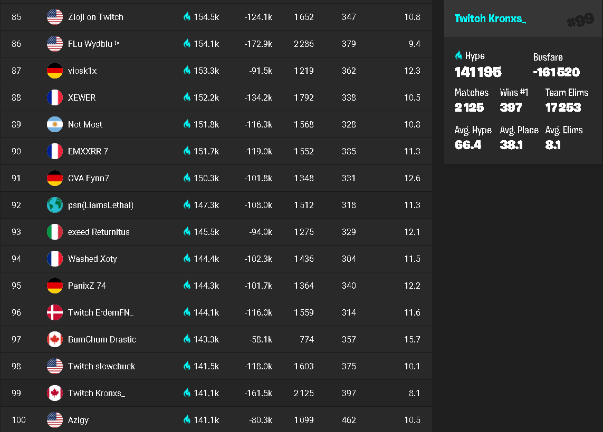Click the -161 520 Busfare value
The image size is (603, 432).
pos(556,72)
